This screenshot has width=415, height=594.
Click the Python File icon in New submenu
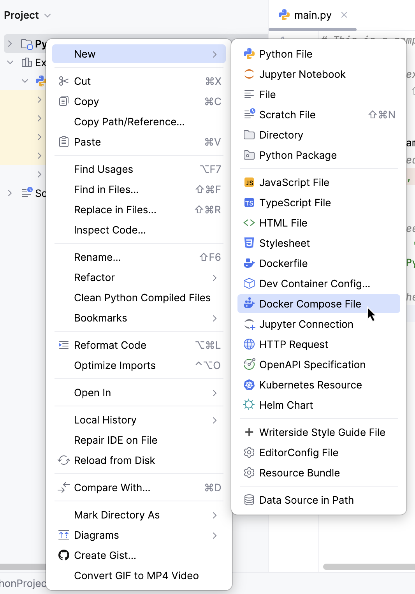click(x=249, y=54)
